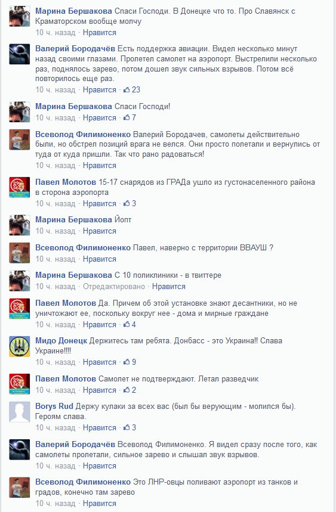
Task: Open Мидо Донецк profile name link
Action: click(x=61, y=341)
